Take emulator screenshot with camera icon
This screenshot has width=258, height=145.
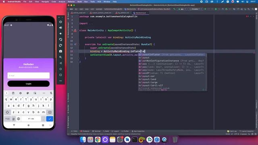tap(60, 51)
